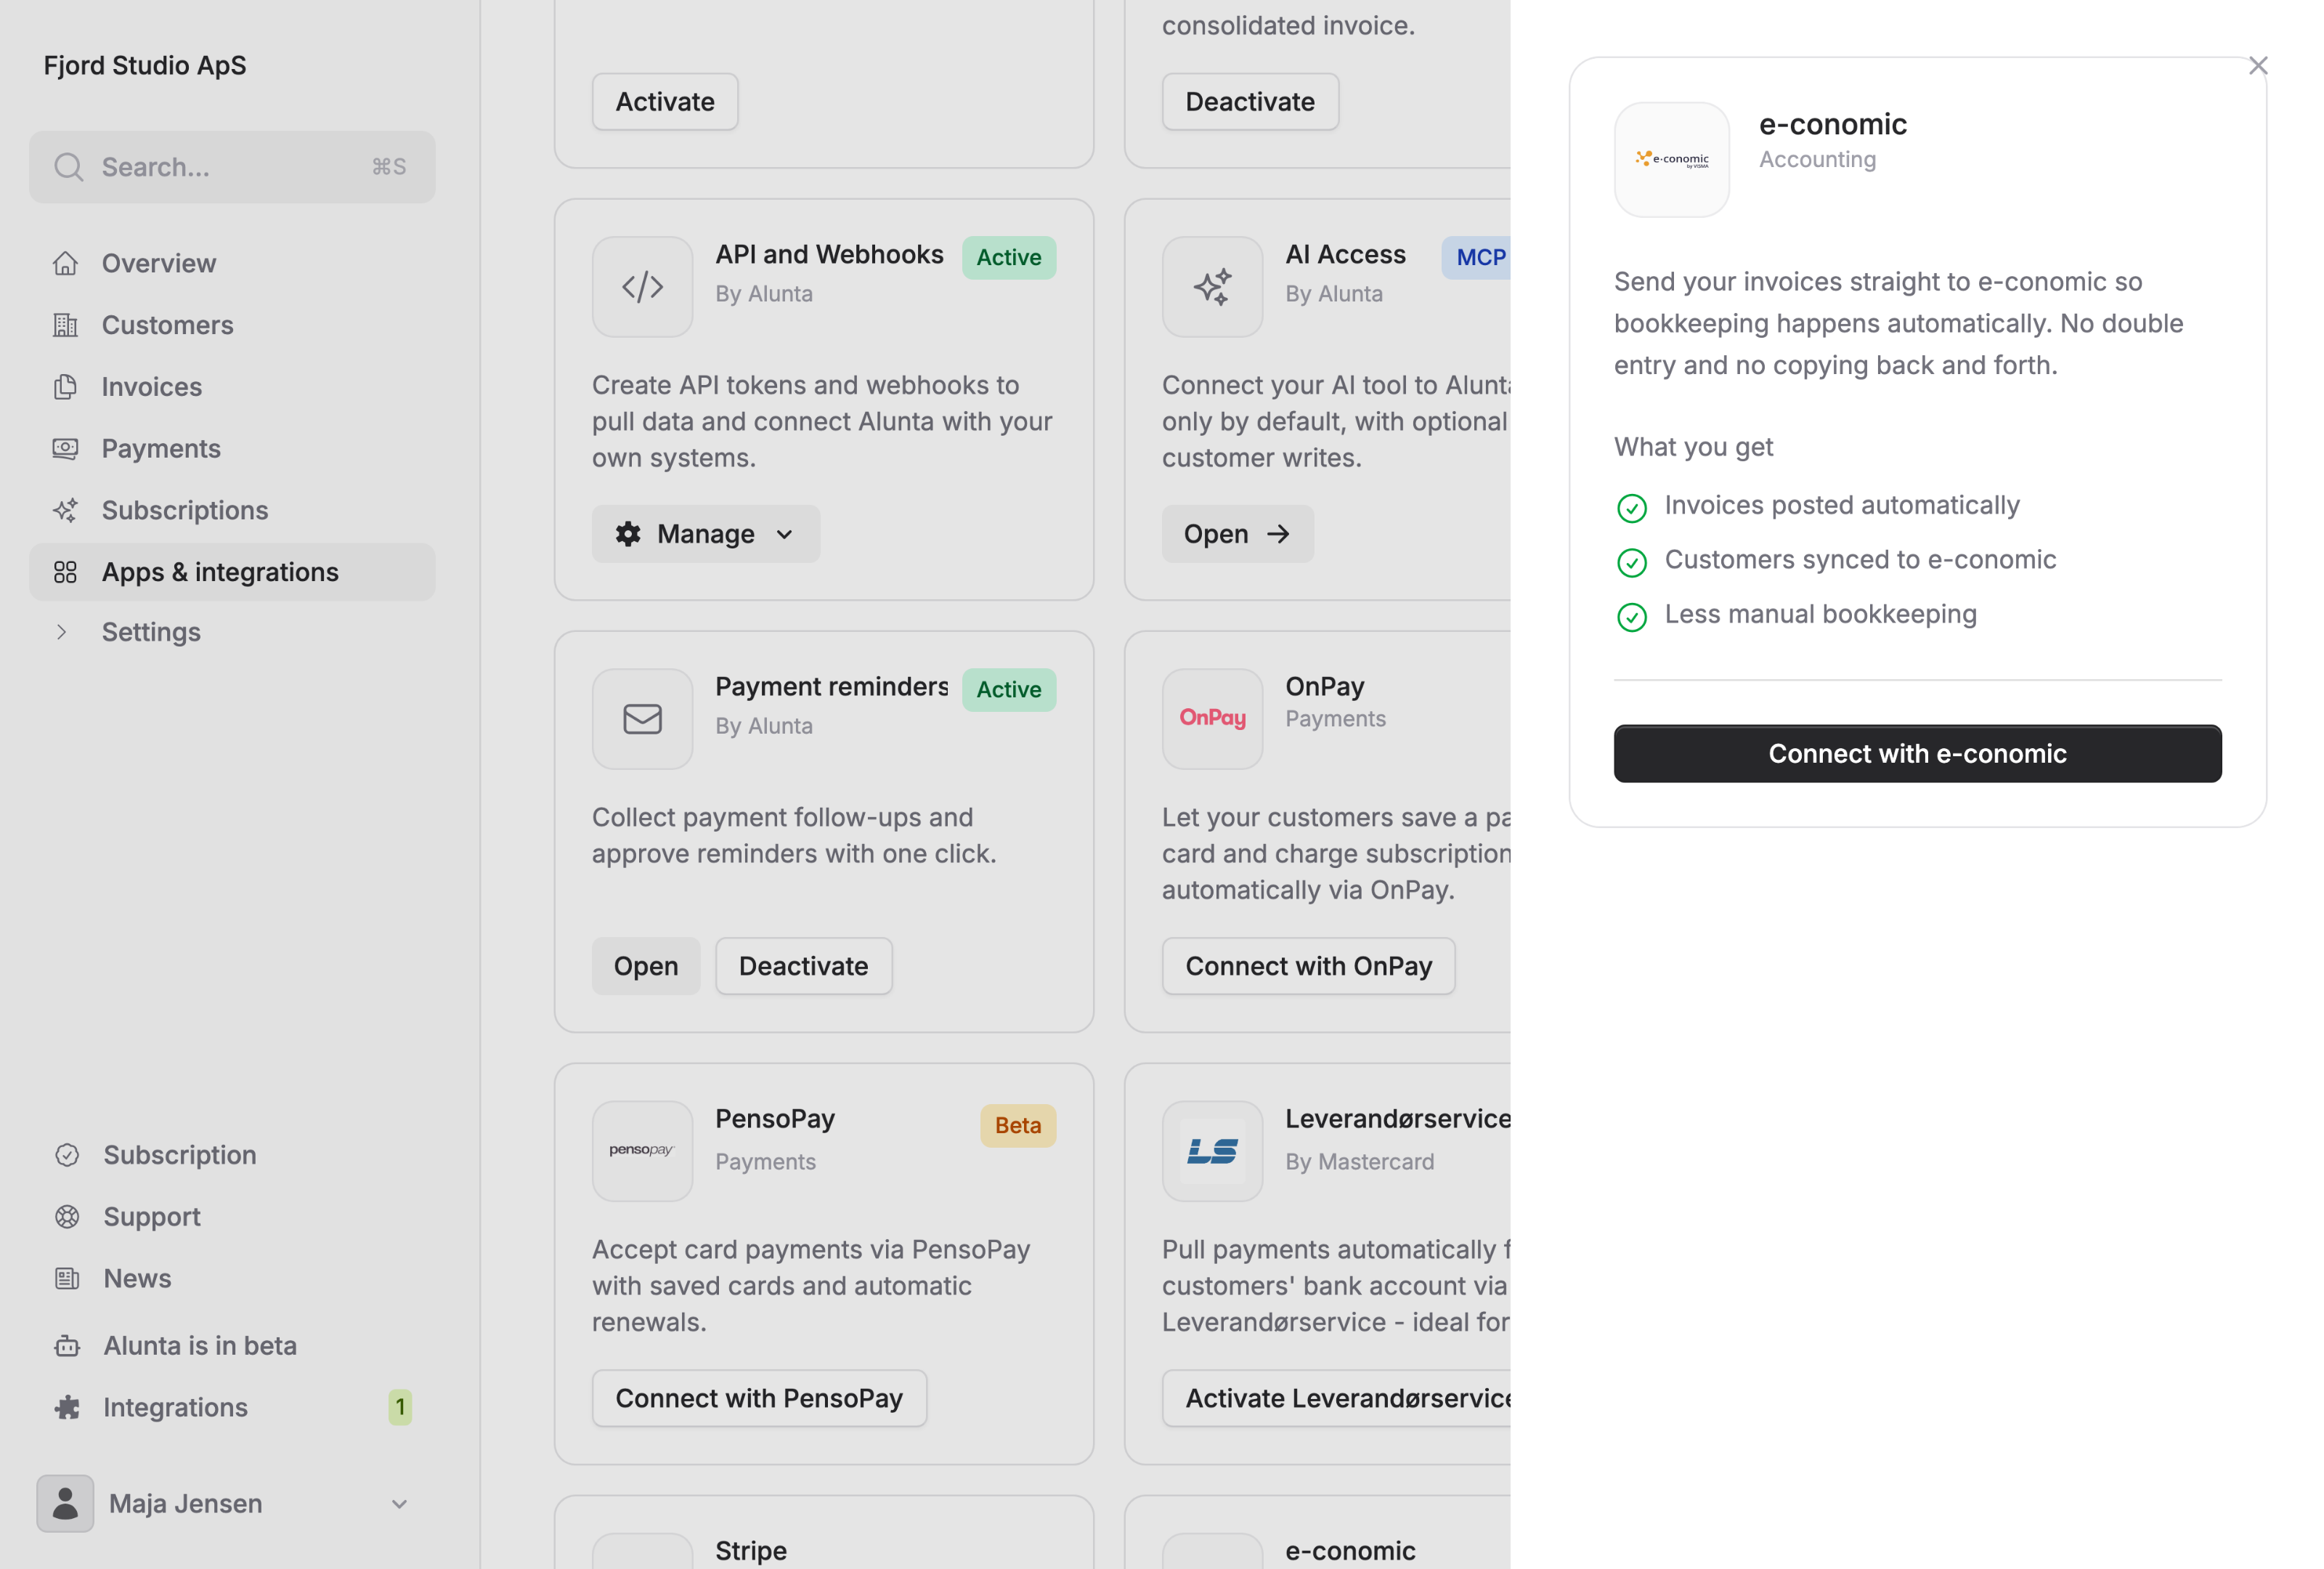Click the Subscription badge icon in sidebar
Screen dimensions: 2324x1569
[x=67, y=1155]
